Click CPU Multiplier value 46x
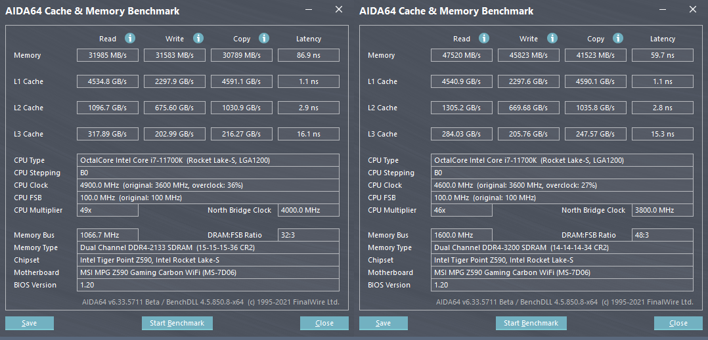The height and width of the screenshot is (340, 708). click(462, 210)
